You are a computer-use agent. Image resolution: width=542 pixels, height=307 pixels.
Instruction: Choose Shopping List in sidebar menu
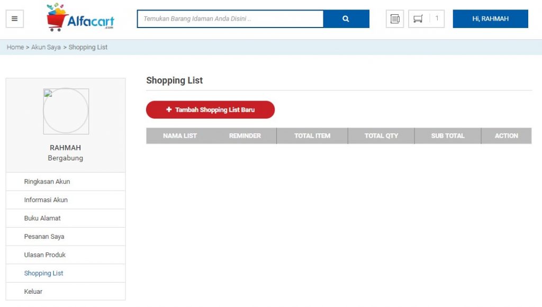pos(43,273)
